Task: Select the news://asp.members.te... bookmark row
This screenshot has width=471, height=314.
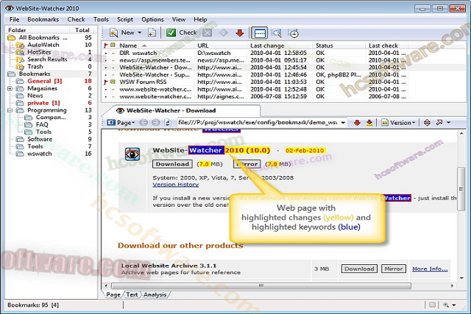Action: click(254, 60)
